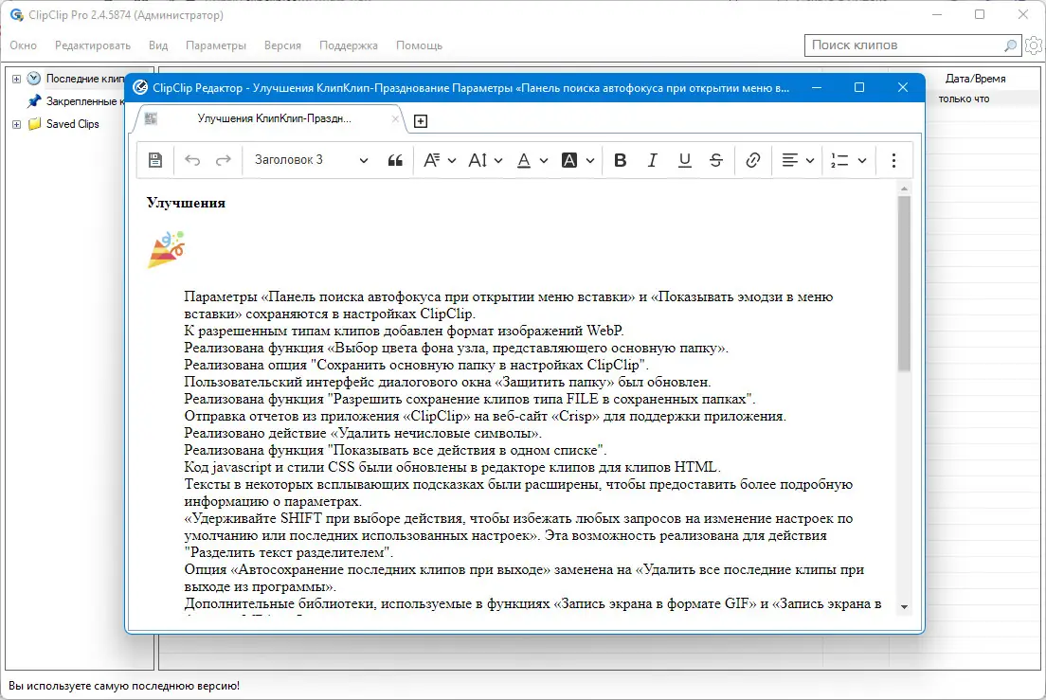Select the Закрепленные pinned clips item
Image resolution: width=1046 pixels, height=700 pixels.
point(84,101)
